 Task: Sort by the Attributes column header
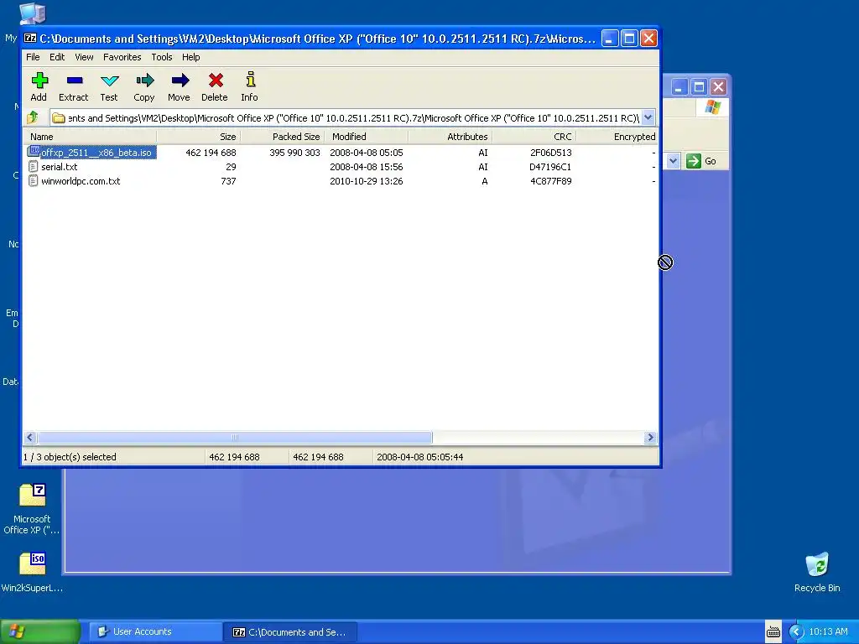[x=450, y=137]
